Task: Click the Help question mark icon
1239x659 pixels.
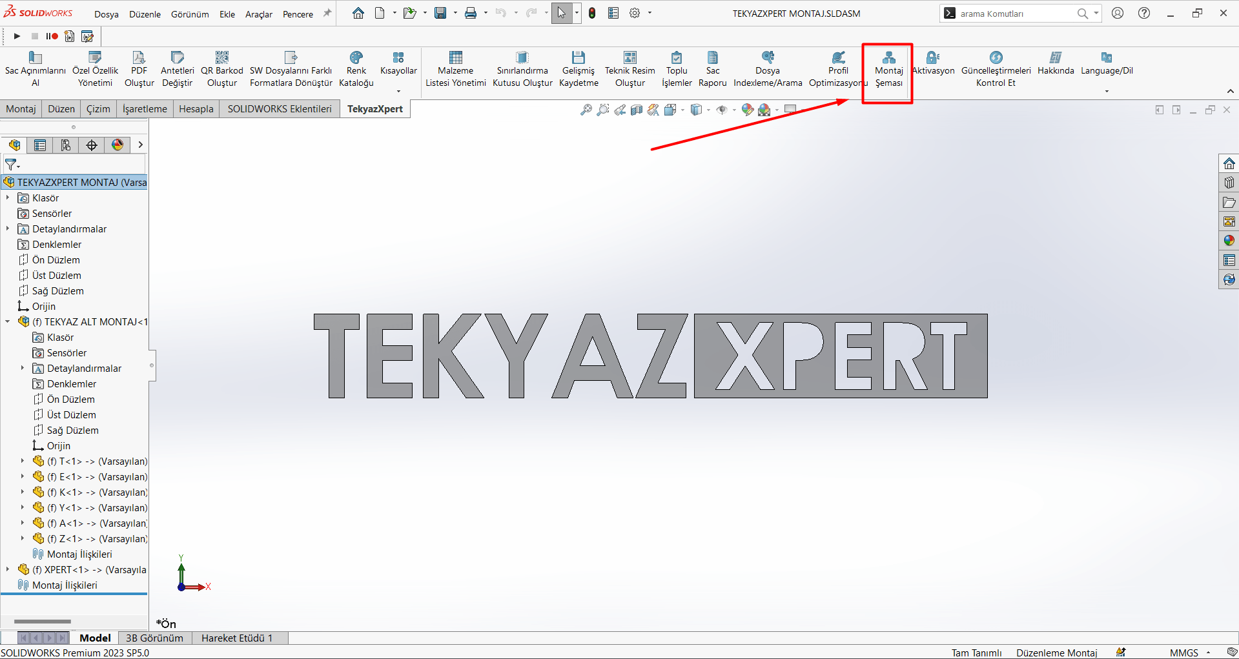Action: tap(1144, 13)
